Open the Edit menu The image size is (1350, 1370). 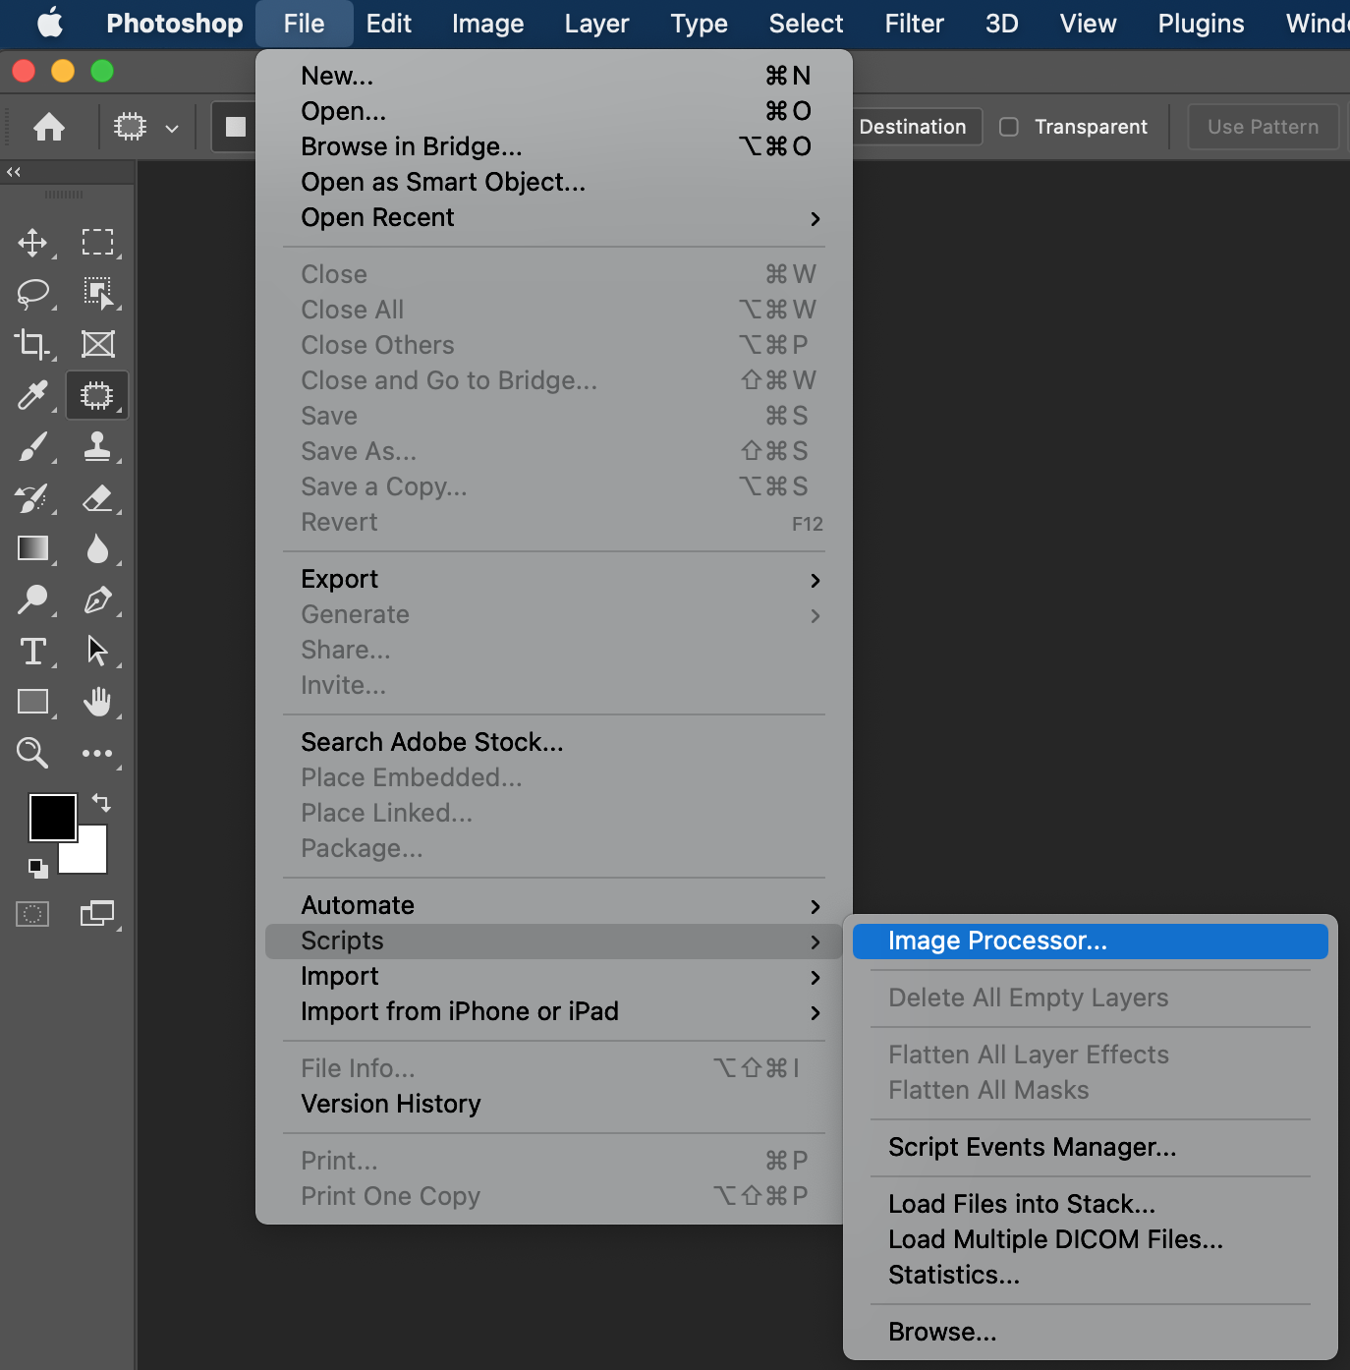[x=389, y=24]
